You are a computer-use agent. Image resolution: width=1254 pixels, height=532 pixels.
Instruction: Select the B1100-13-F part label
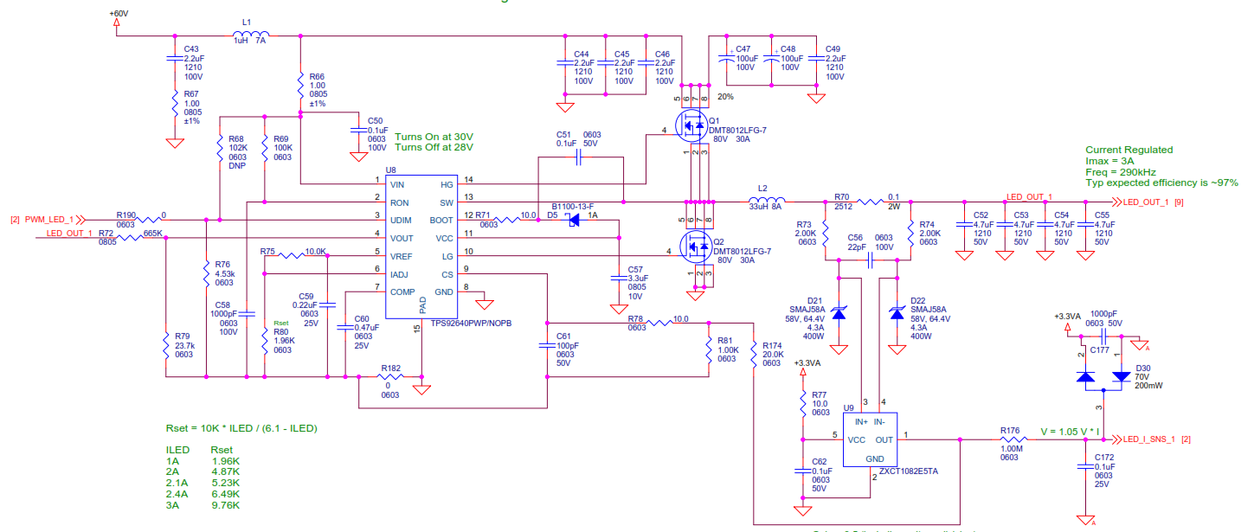[572, 207]
